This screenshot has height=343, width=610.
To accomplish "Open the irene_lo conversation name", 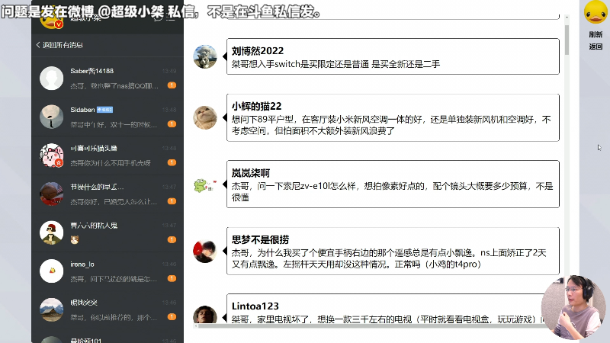I will 82,264.
